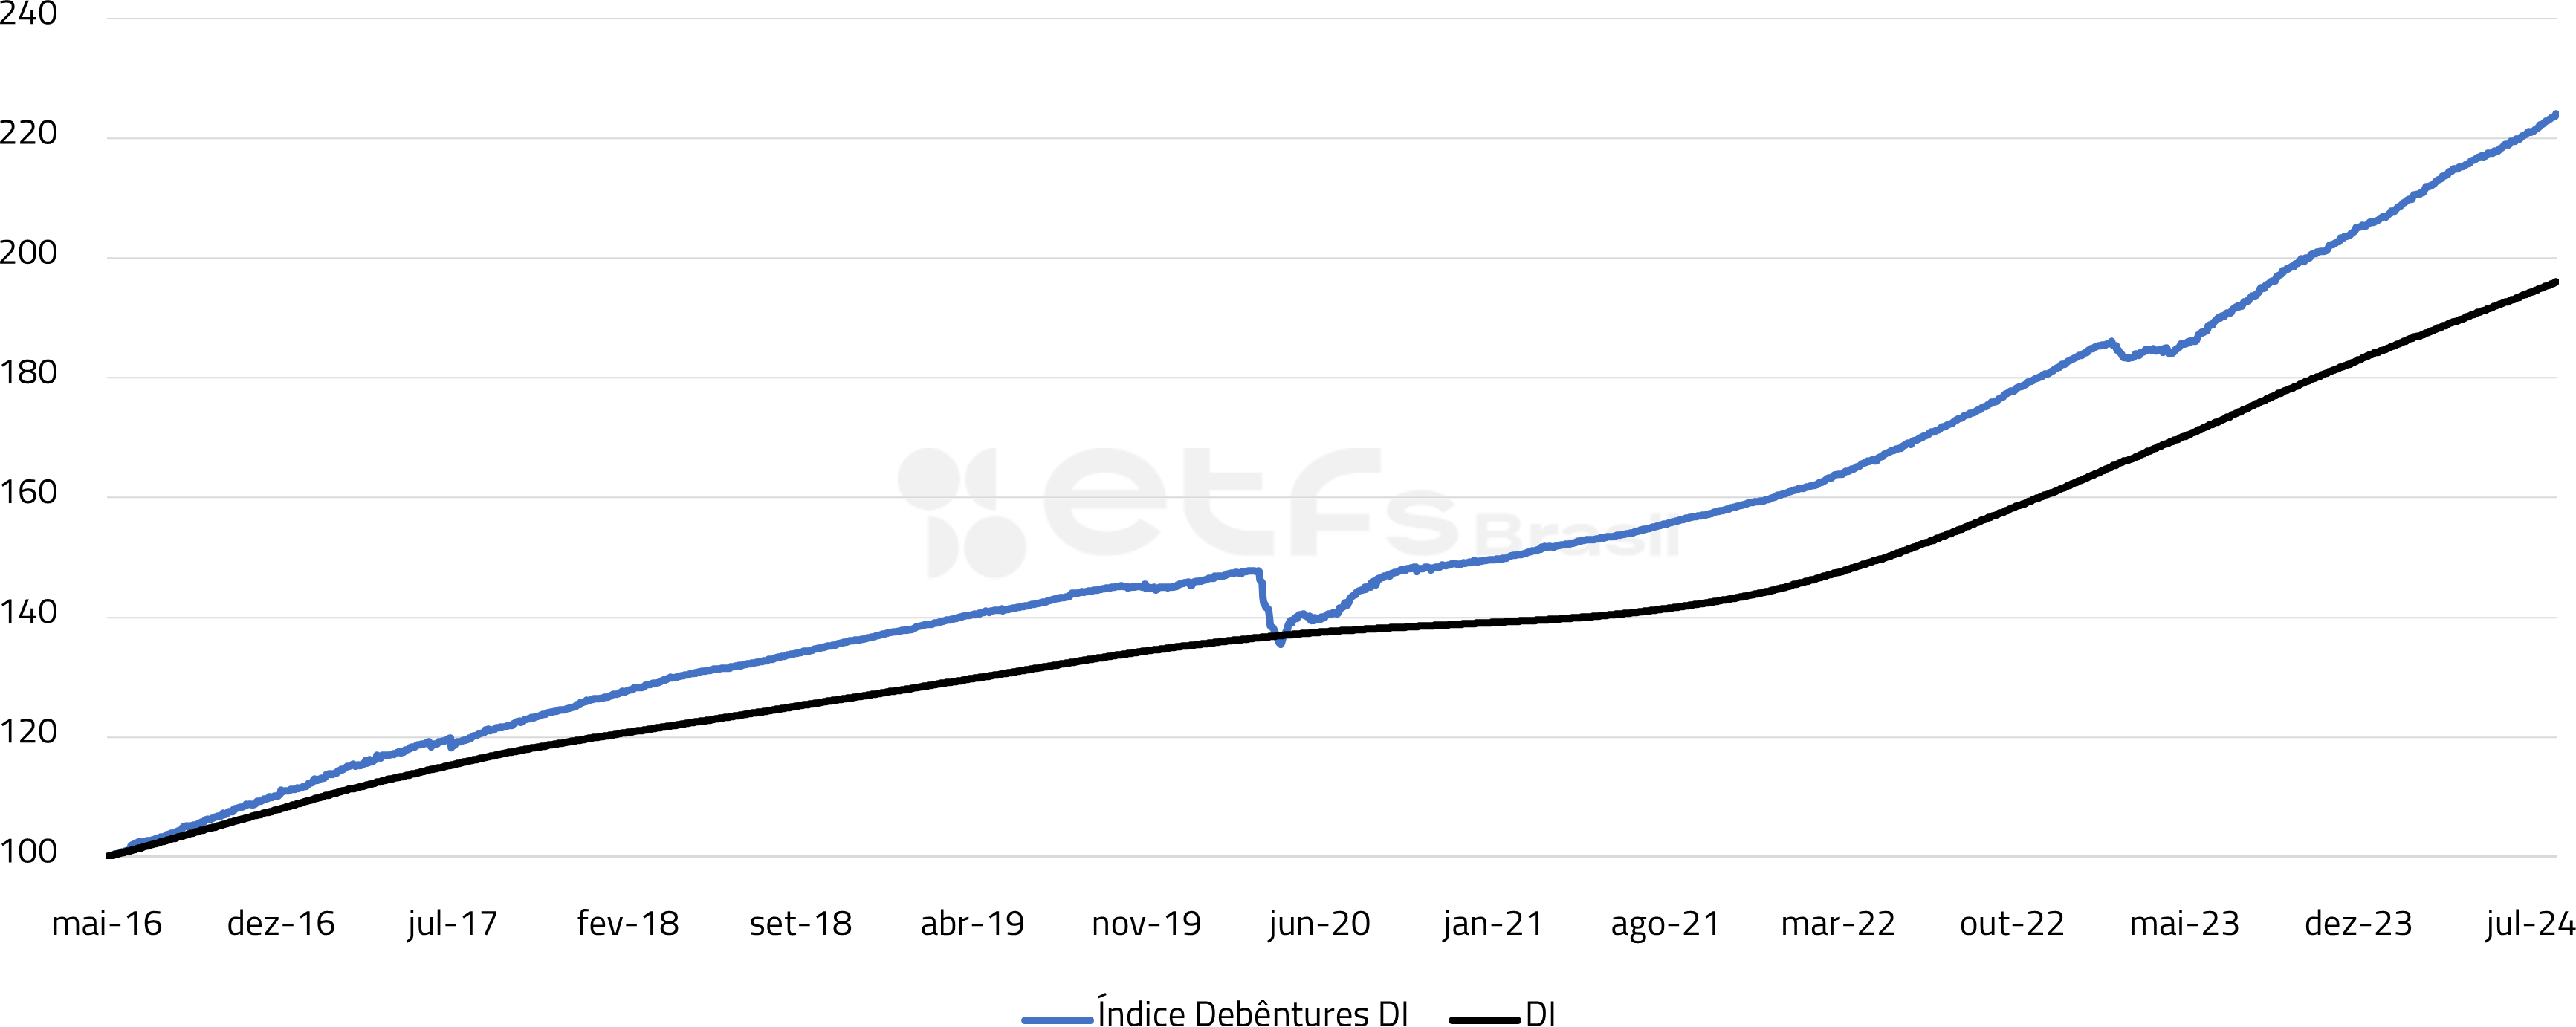Click the 180 y-axis label
2576x1027 pixels.
(x=28, y=373)
